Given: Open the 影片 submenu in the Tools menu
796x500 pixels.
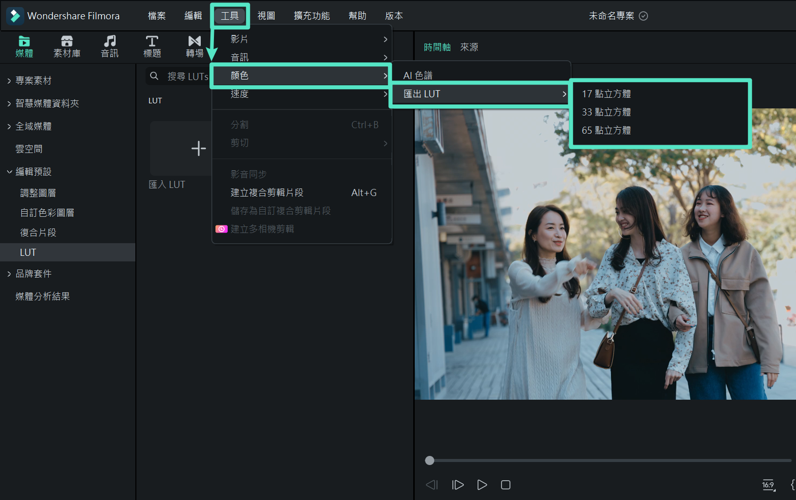Looking at the screenshot, I should (x=302, y=39).
